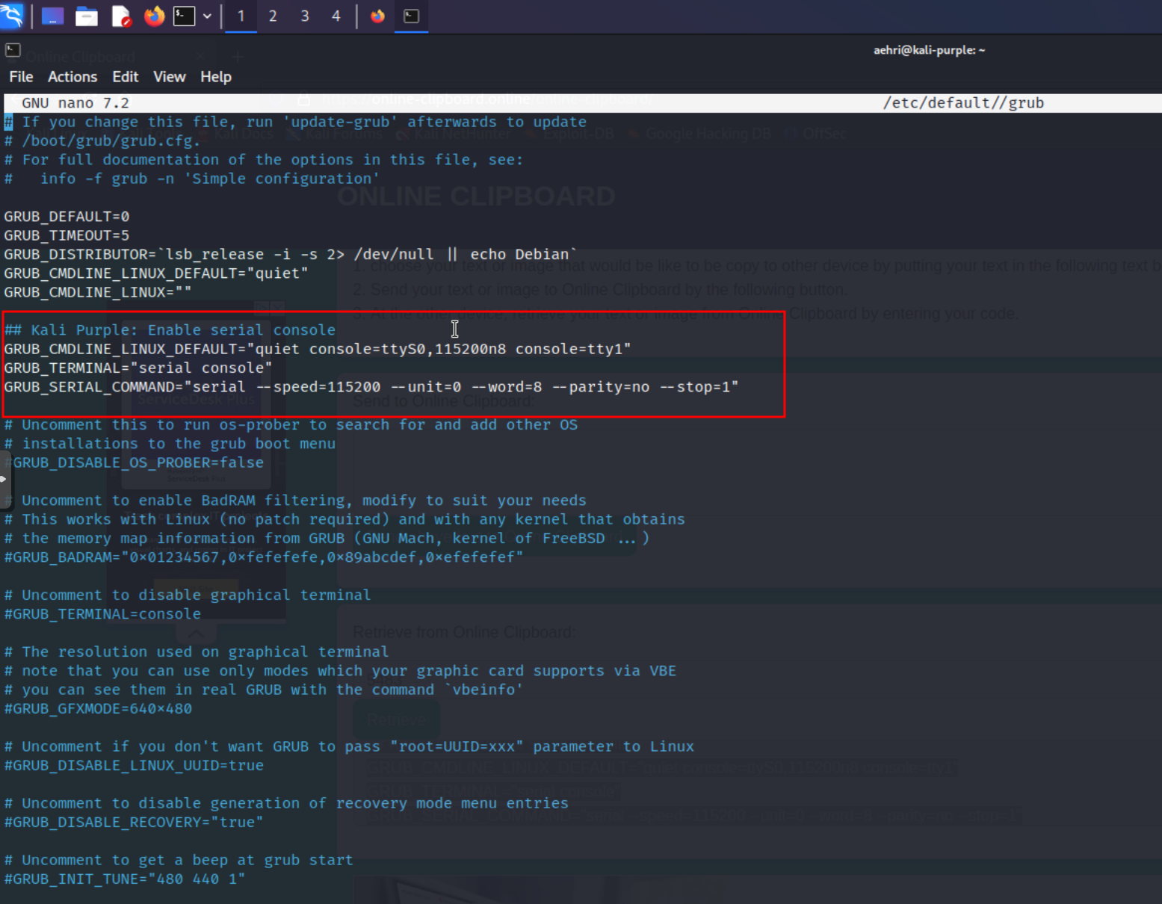Screen dimensions: 1162x904
Task: Open the View menu
Action: coord(170,77)
